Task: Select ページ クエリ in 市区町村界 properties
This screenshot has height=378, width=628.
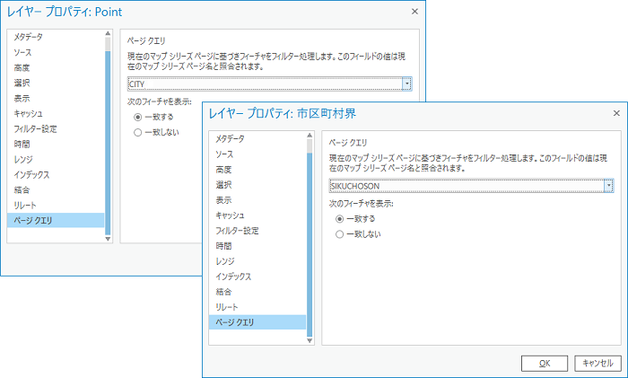Action: point(257,321)
